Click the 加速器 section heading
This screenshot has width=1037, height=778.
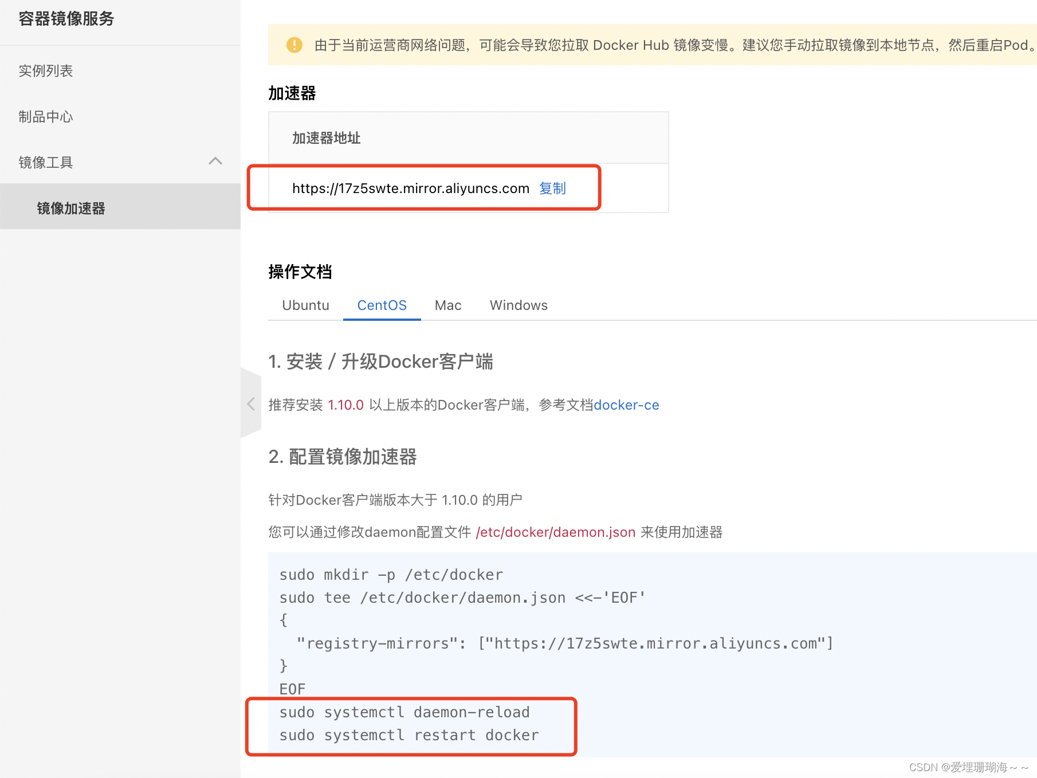292,93
